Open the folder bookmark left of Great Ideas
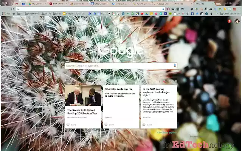This screenshot has width=242, height=151. click(x=20, y=14)
